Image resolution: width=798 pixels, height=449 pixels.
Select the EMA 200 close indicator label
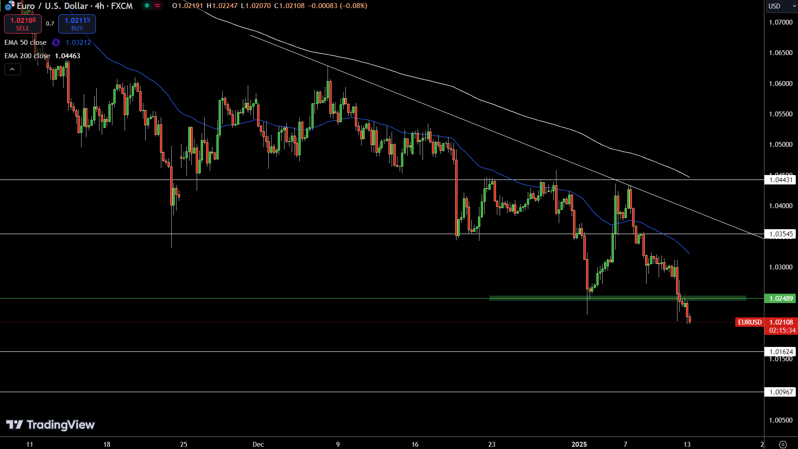(27, 56)
